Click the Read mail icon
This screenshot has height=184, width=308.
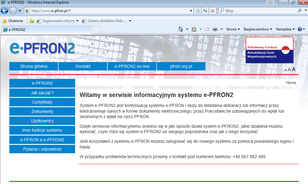point(207,29)
